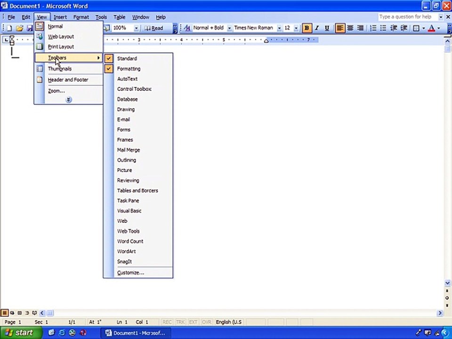Open the Font size dropdown arrow
452x339 pixels.
pos(296,28)
